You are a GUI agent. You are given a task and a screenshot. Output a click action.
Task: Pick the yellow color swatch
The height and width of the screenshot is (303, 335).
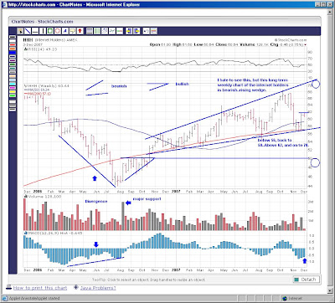click(13, 92)
